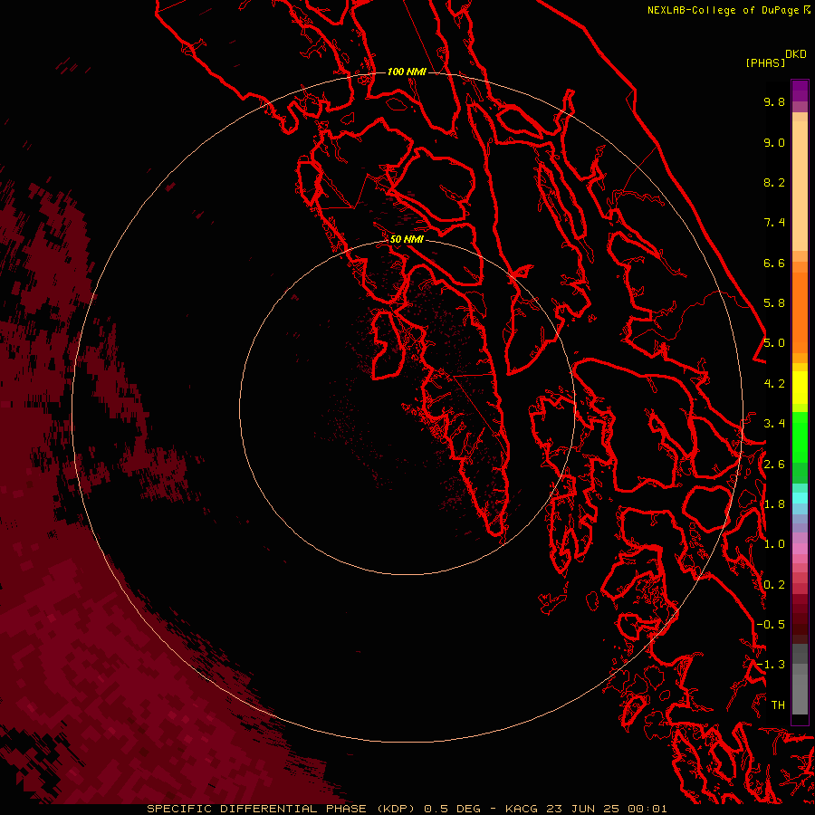815x815 pixels.
Task: Click the 5.8 colorbar value
Action: pos(774,303)
